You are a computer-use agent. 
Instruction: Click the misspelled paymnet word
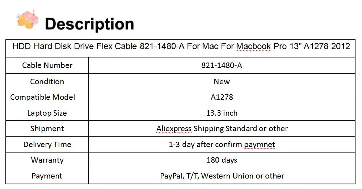(x=260, y=145)
